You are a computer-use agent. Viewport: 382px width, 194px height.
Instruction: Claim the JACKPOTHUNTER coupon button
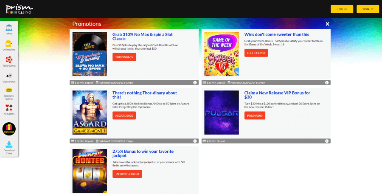[127, 174]
